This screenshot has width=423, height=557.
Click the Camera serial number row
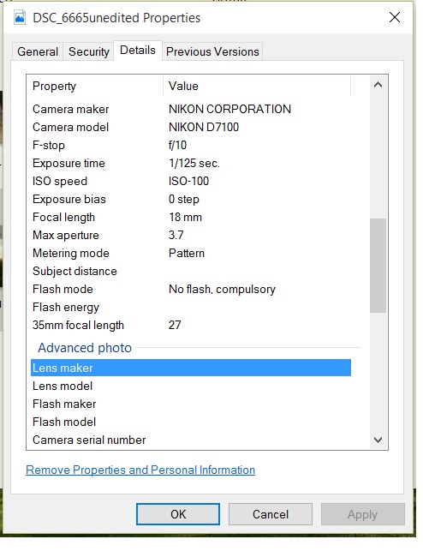[191, 440]
